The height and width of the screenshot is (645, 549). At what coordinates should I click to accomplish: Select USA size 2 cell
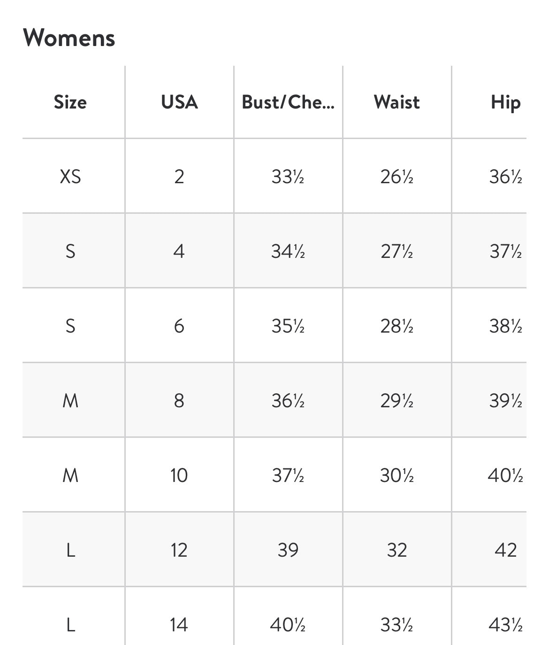[x=179, y=177]
